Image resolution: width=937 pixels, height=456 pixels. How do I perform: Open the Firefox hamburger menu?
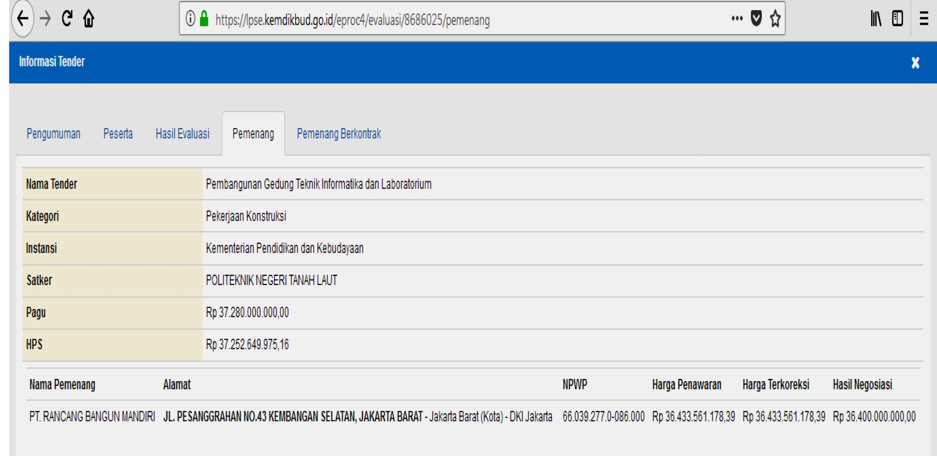click(924, 18)
